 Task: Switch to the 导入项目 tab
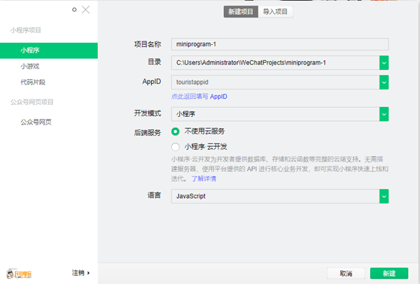pyautogui.click(x=275, y=11)
